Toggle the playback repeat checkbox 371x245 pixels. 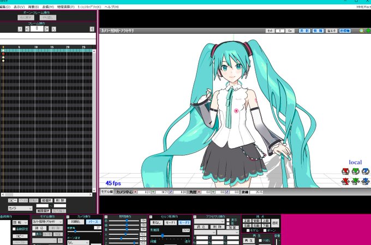click(x=260, y=241)
